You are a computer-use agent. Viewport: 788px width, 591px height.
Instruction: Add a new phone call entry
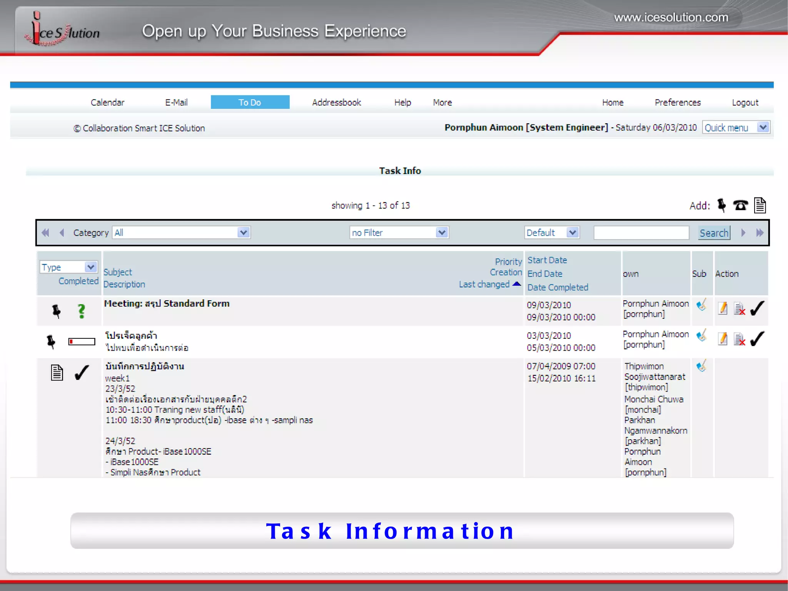click(740, 205)
